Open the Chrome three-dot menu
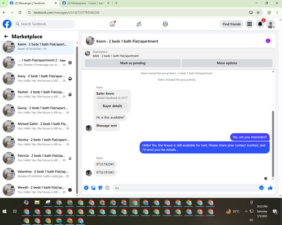The width and height of the screenshot is (282, 225). 277,12
